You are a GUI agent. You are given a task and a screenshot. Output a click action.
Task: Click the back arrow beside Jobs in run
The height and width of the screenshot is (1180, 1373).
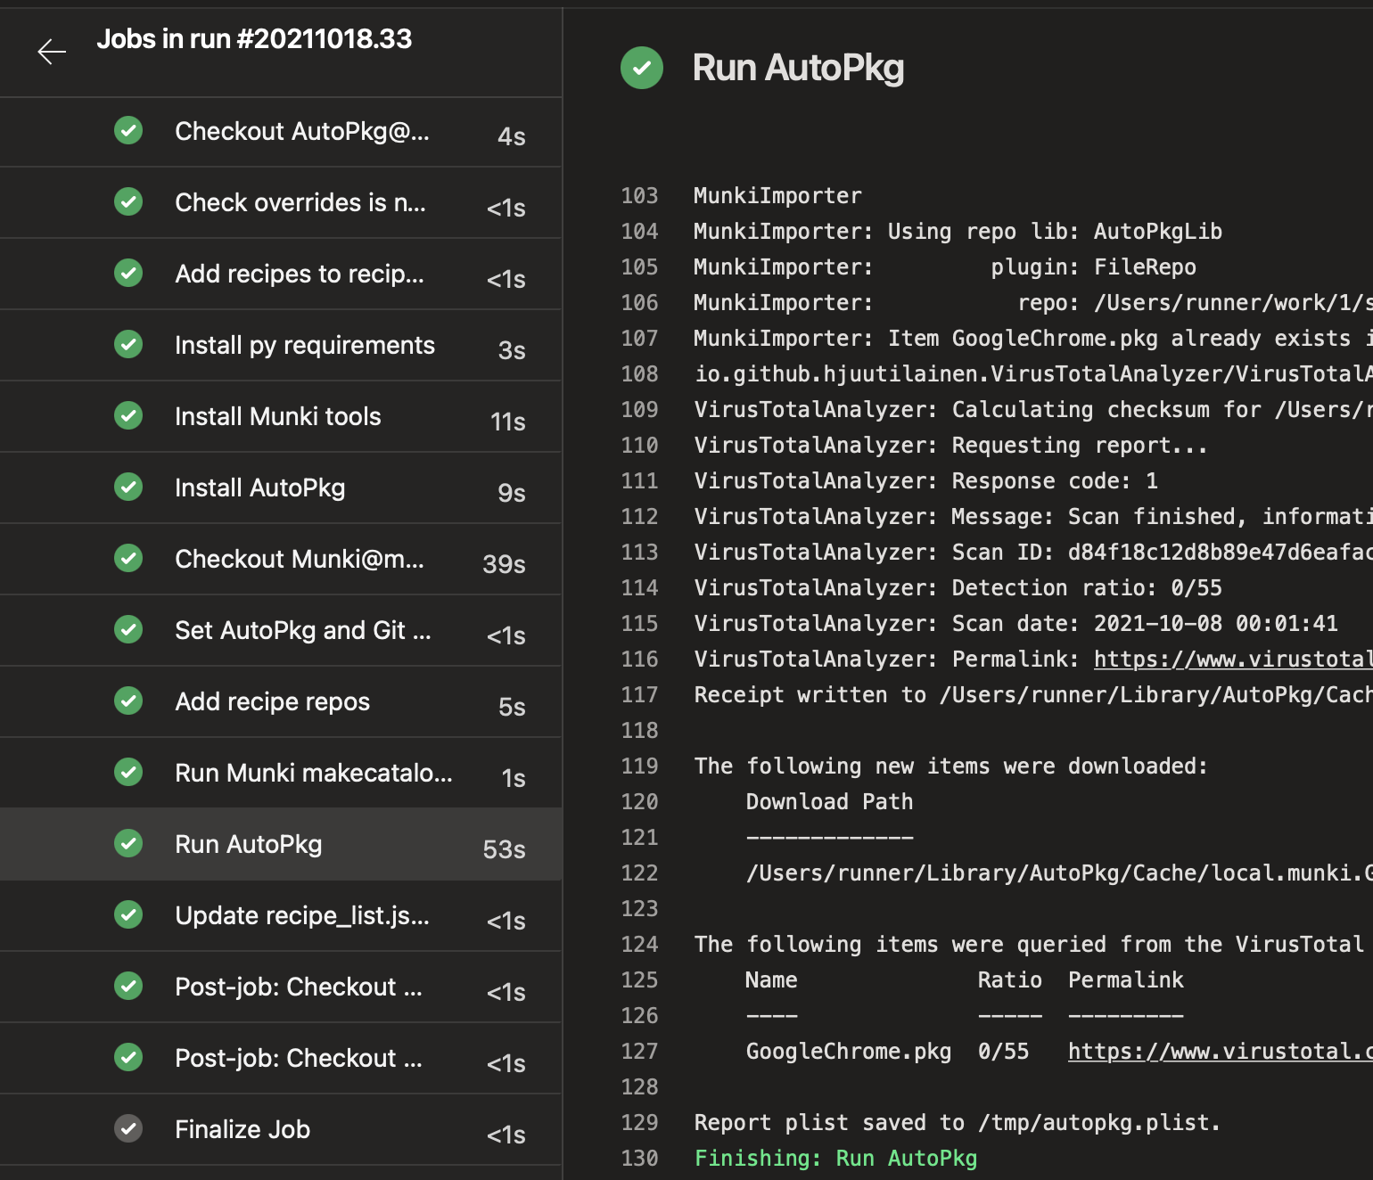pyautogui.click(x=52, y=53)
